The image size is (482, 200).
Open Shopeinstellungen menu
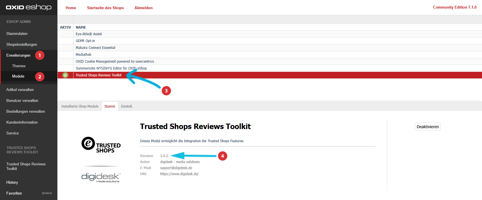pos(22,44)
